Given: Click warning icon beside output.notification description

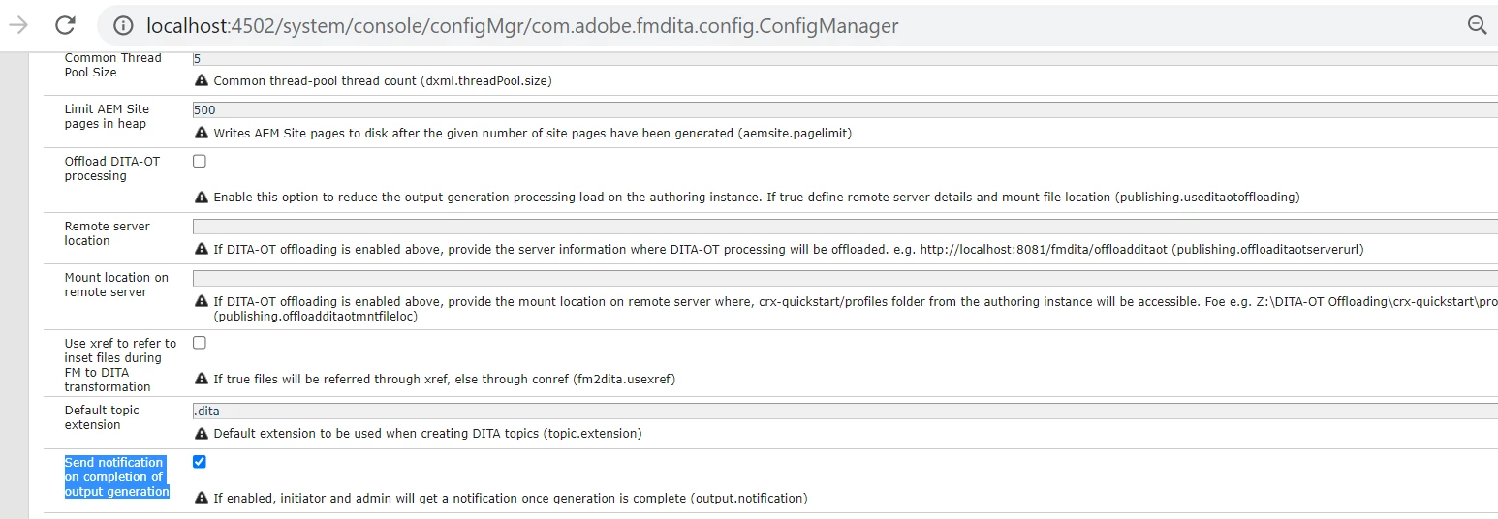Looking at the screenshot, I should pyautogui.click(x=202, y=498).
